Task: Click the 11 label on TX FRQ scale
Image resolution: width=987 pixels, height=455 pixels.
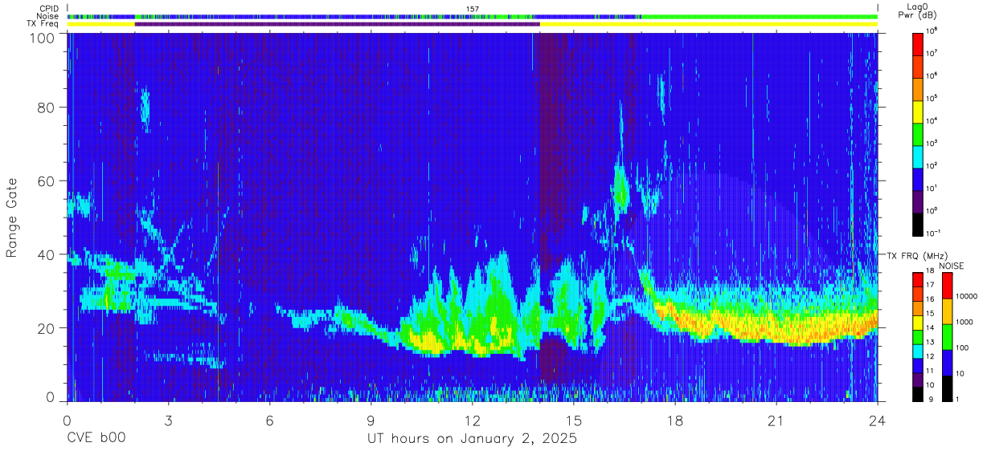Action: tap(930, 371)
